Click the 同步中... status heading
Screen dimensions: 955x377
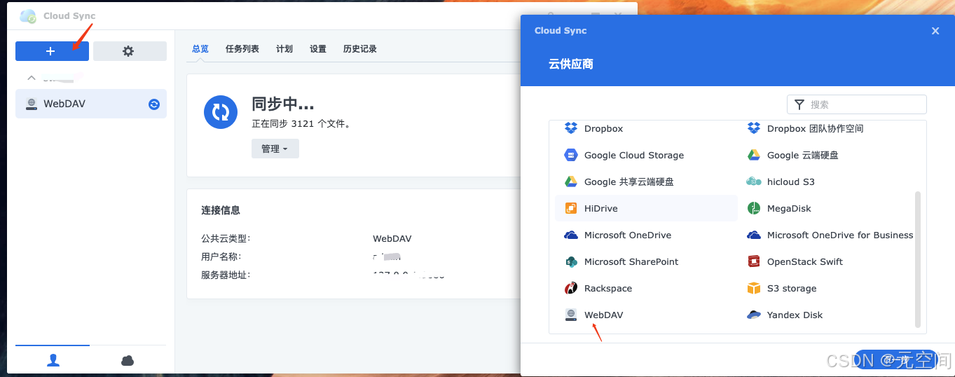click(282, 104)
